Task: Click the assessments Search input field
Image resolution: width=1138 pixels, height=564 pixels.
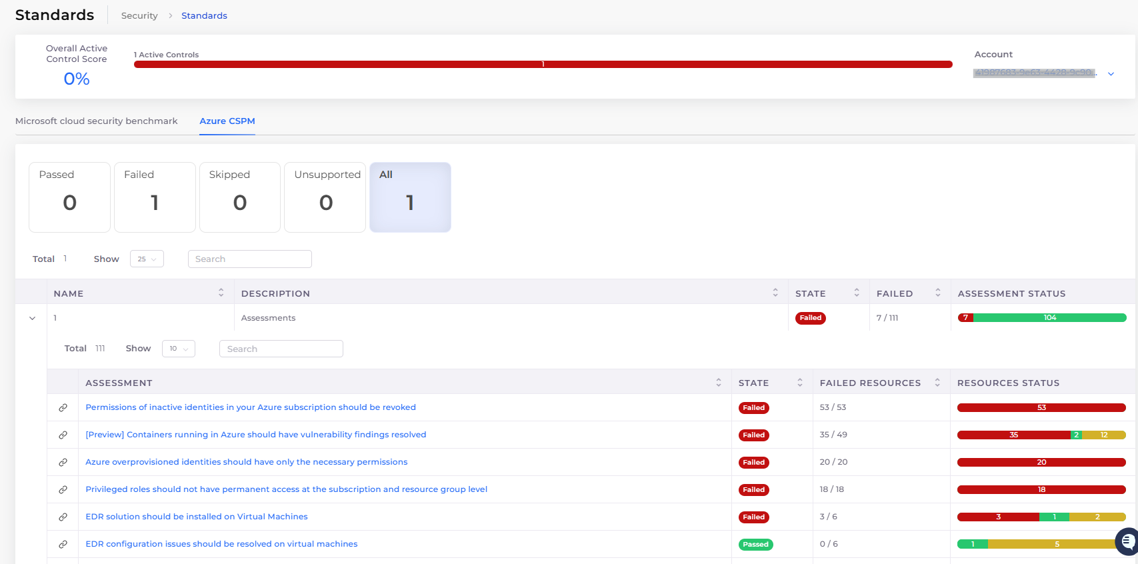Action: click(x=281, y=349)
